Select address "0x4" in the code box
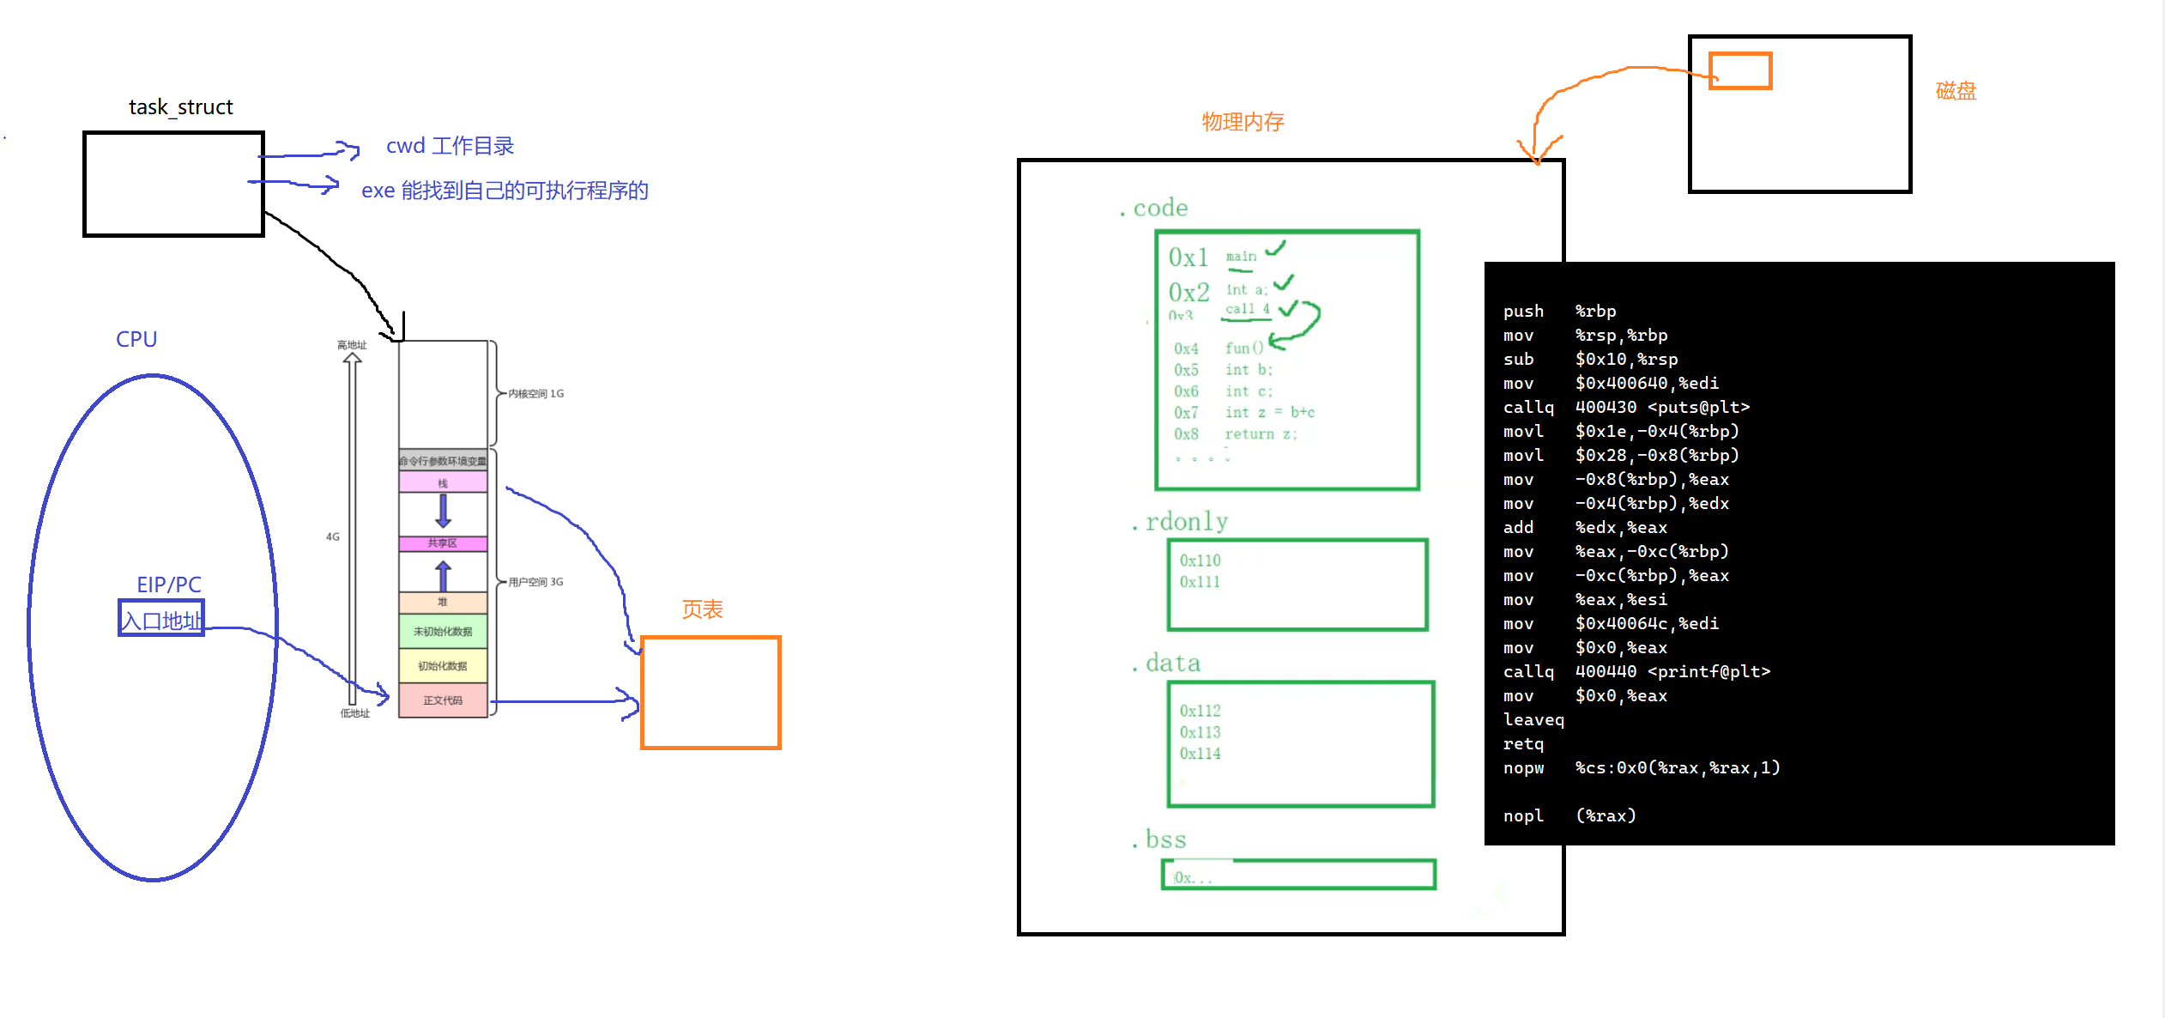This screenshot has width=2165, height=1018. tap(1186, 348)
